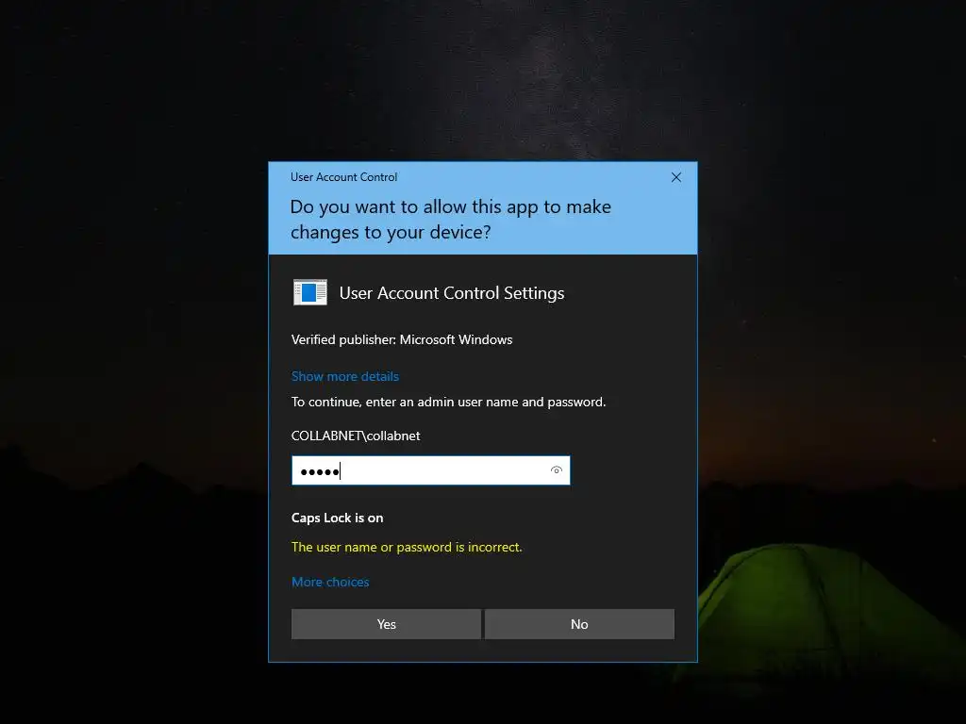Click the User Account Control Settings app icon
The height and width of the screenshot is (724, 966).
coord(309,292)
